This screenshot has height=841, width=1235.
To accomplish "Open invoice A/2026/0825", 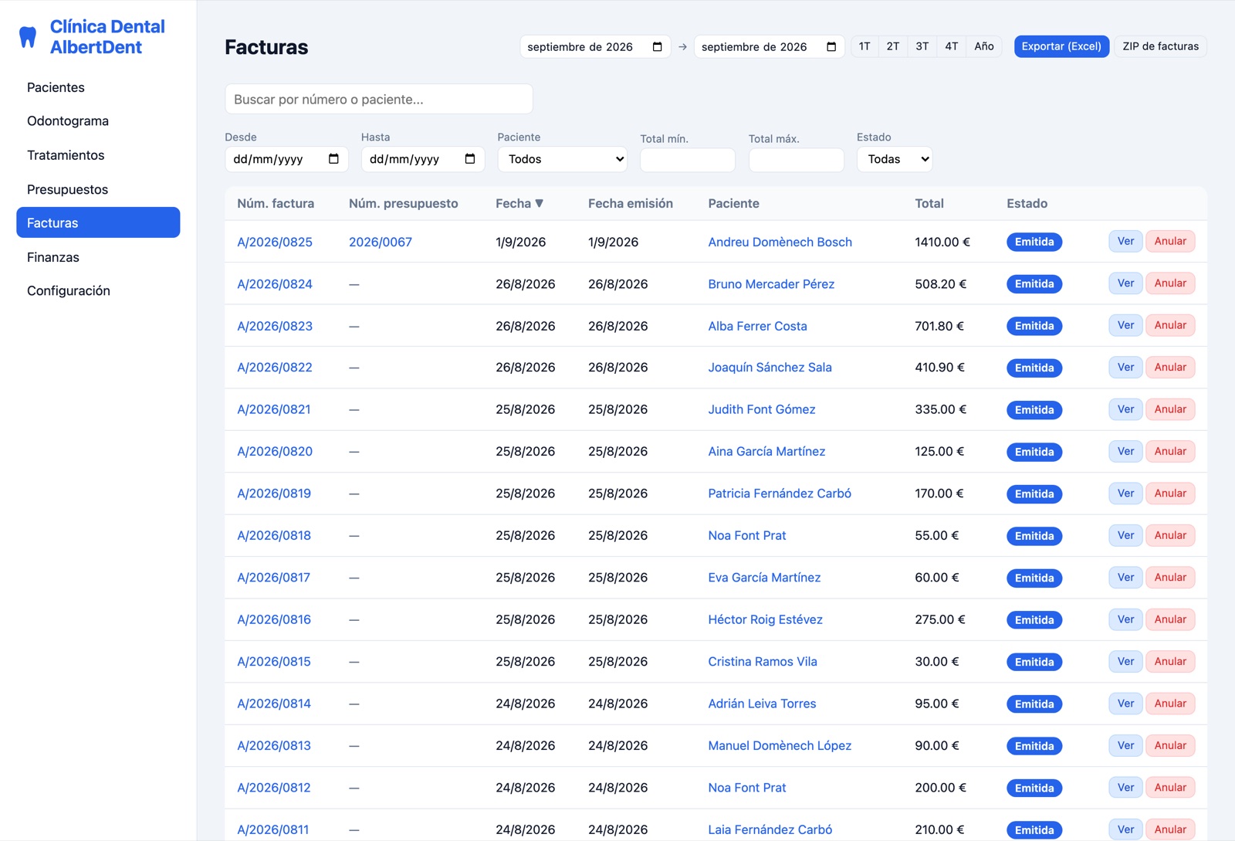I will [275, 242].
